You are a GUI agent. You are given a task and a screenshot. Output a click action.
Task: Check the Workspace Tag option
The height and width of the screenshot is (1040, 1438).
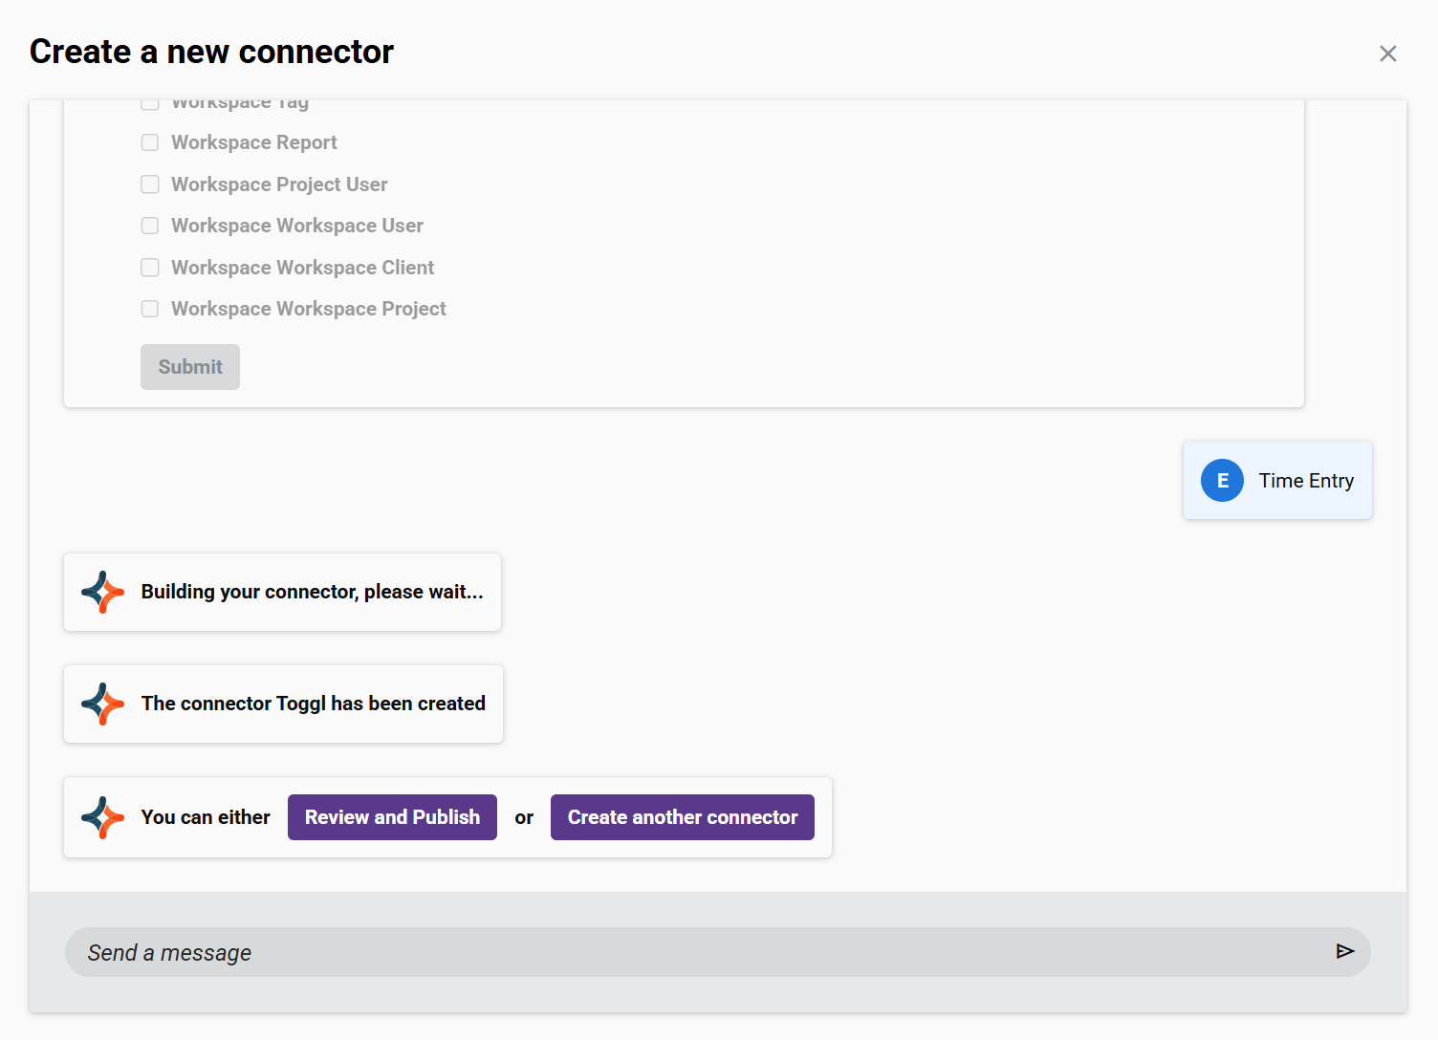[149, 101]
